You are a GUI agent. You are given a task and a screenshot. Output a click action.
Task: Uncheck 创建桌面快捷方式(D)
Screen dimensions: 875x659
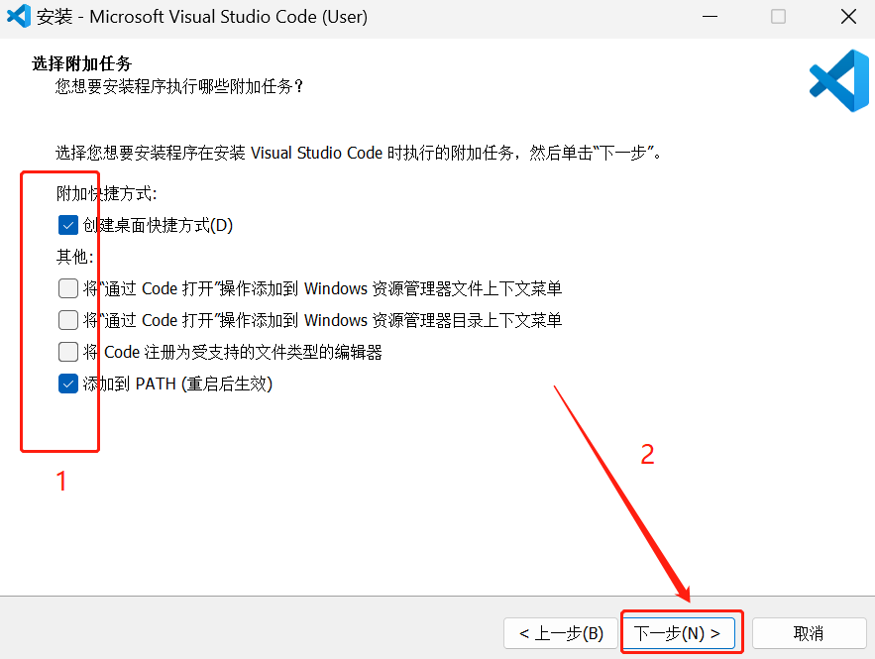tap(67, 225)
